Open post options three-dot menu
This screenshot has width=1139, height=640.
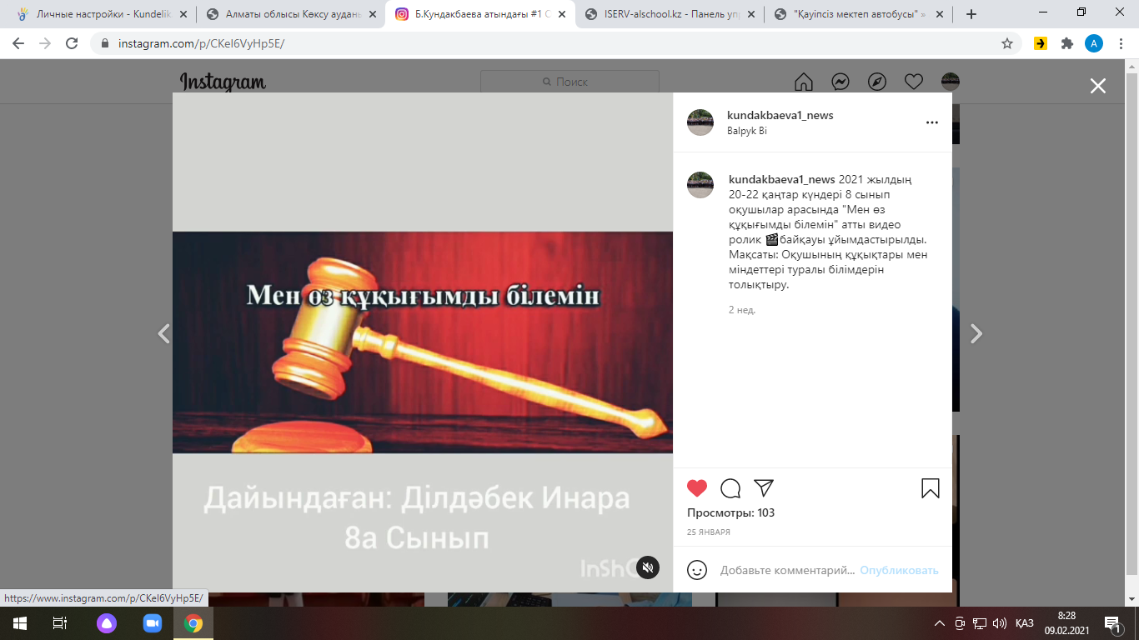coord(932,122)
